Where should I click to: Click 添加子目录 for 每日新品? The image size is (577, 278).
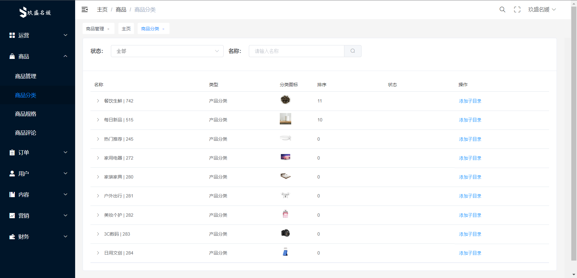pyautogui.click(x=470, y=120)
